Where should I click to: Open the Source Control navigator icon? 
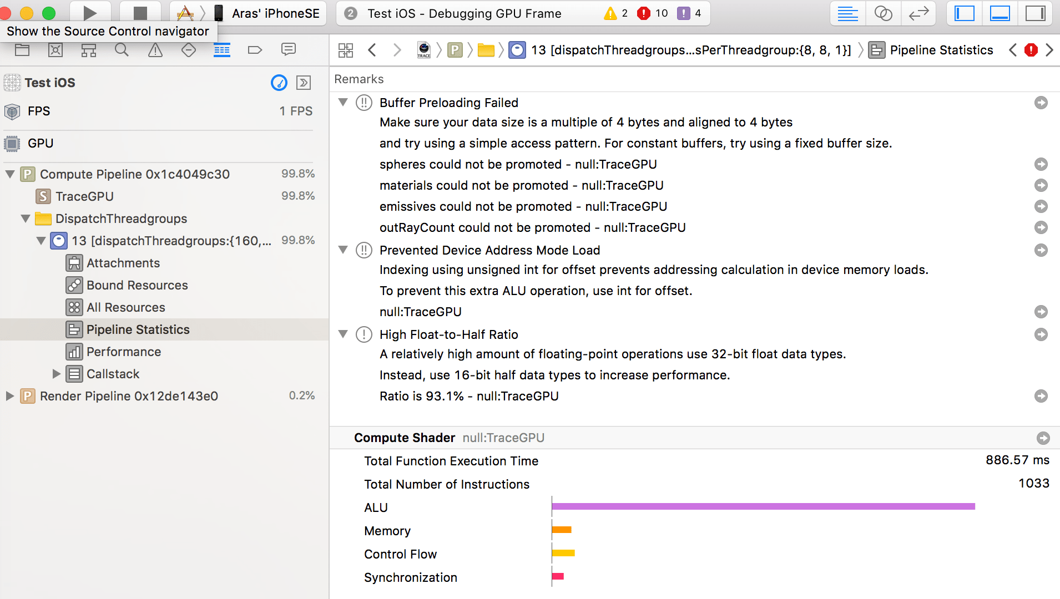pos(55,50)
